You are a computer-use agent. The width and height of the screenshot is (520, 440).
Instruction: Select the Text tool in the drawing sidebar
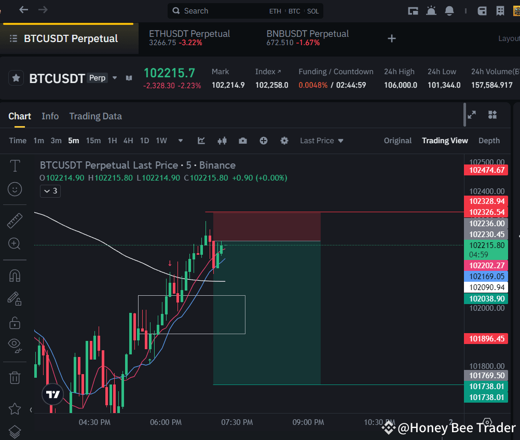[15, 166]
